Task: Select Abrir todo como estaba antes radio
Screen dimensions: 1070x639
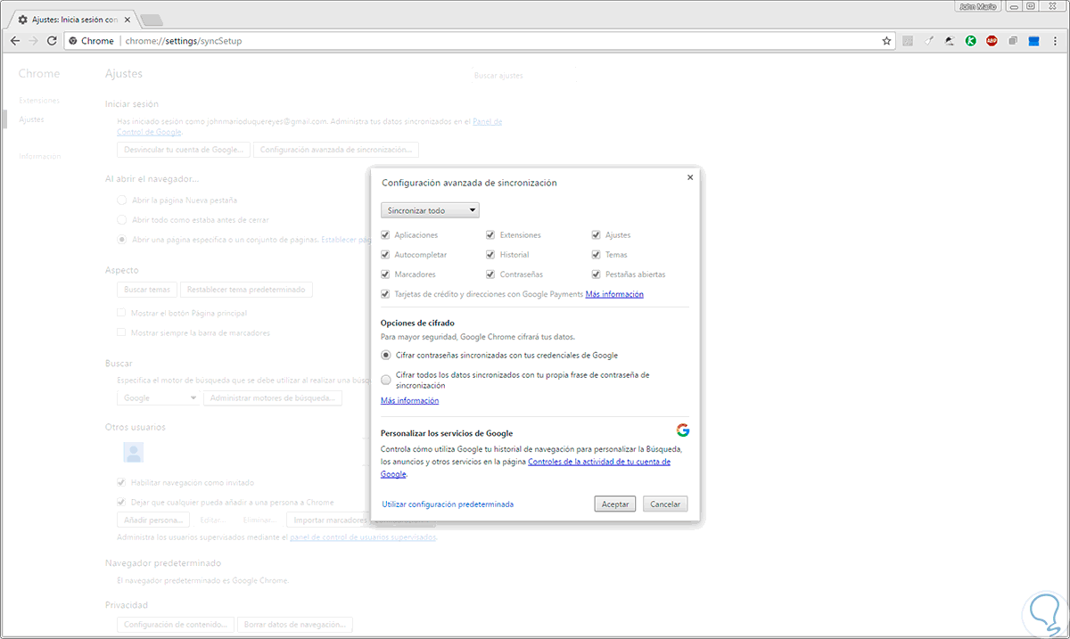Action: pyautogui.click(x=122, y=220)
